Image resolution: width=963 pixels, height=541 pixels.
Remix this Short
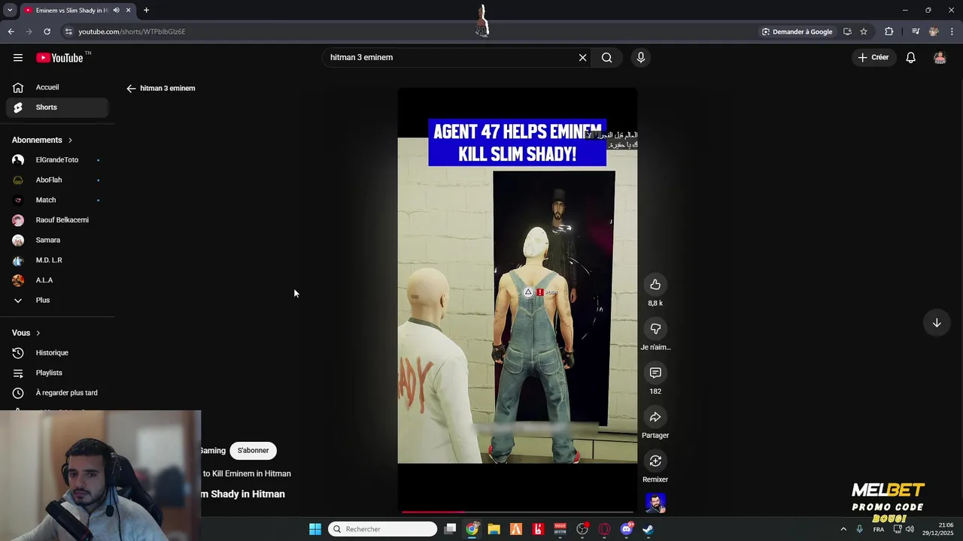tap(655, 461)
